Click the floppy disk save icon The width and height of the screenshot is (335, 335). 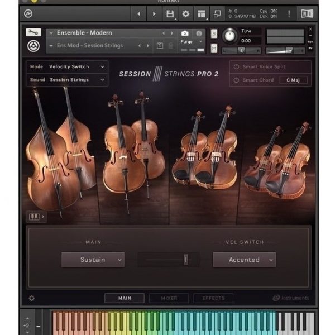pos(170,14)
